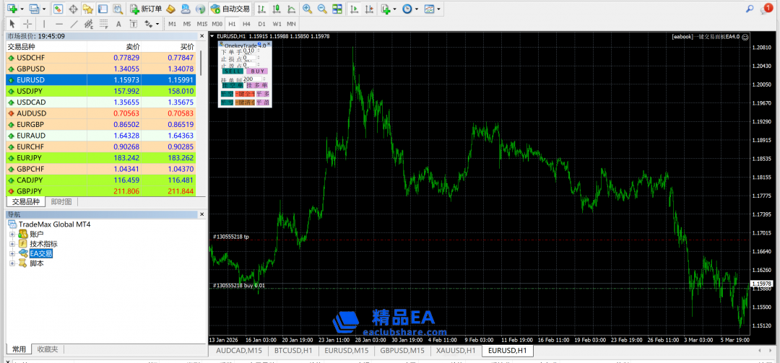Viewport: 780px width, 363px height.
Task: Toggle the 自动交易 auto trading button
Action: pos(230,9)
